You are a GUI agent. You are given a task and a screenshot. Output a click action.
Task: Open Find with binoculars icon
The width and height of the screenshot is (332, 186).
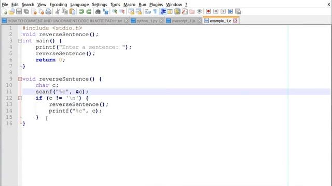point(98,11)
